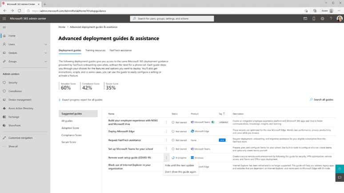Open the app launcher waffle icon
The image size is (344, 193).
coord(4,19)
